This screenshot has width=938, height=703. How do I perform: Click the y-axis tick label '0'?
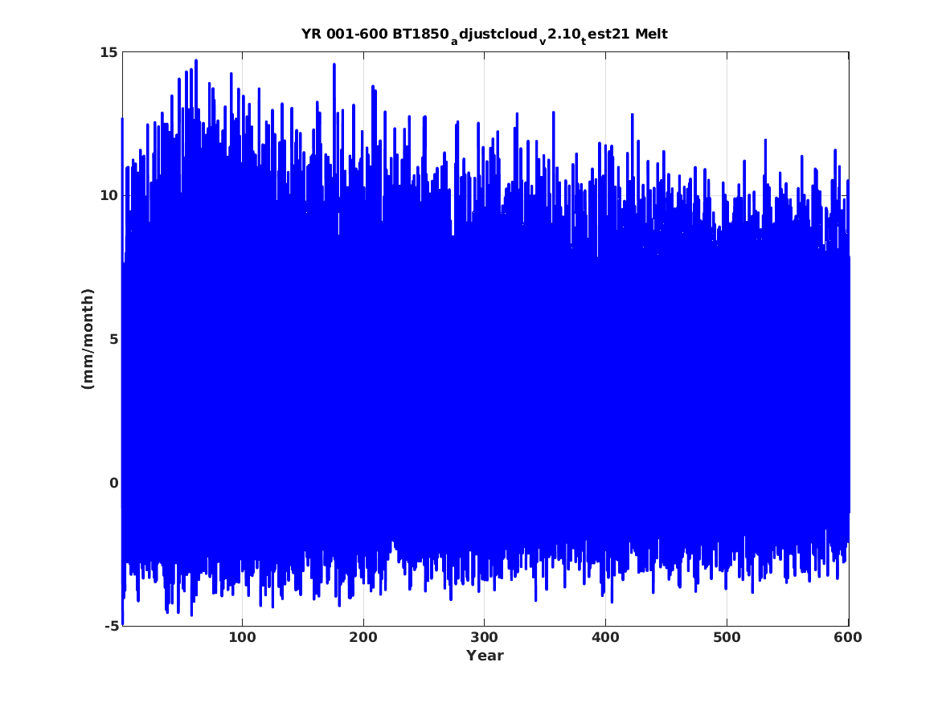point(113,483)
